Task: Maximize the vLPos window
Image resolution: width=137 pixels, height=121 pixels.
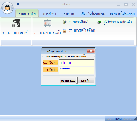Action: point(126,4)
